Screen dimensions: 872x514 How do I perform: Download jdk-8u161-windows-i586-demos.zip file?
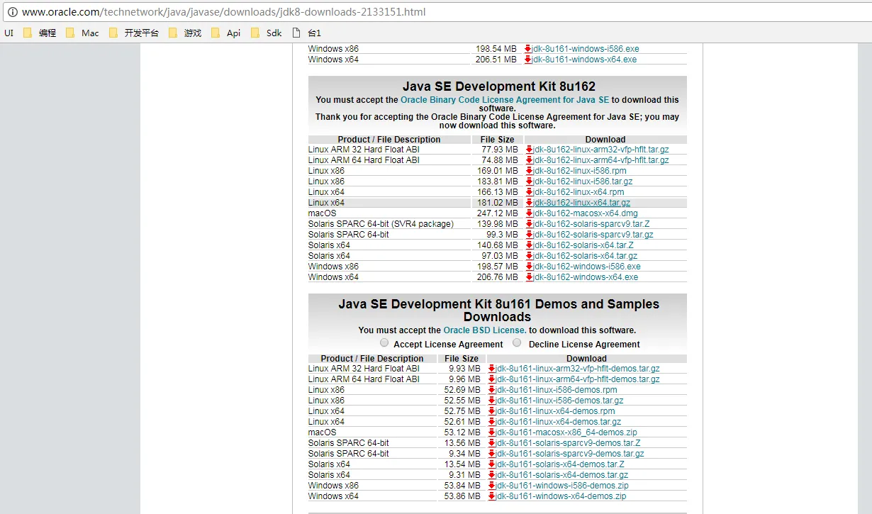[x=562, y=486]
